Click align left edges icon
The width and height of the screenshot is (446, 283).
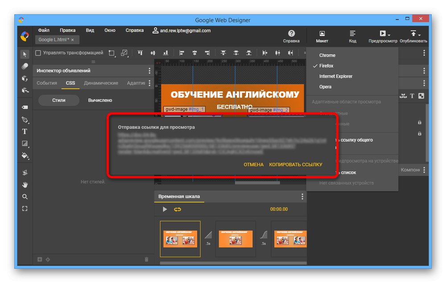[x=182, y=53]
